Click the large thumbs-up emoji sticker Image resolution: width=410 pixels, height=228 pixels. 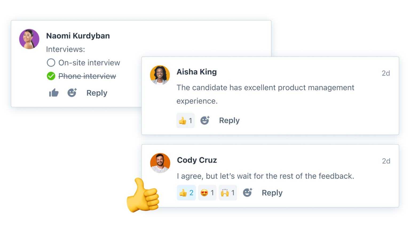pos(143,196)
